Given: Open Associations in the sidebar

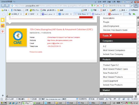Looking at the screenshot, I should (x=109, y=18).
